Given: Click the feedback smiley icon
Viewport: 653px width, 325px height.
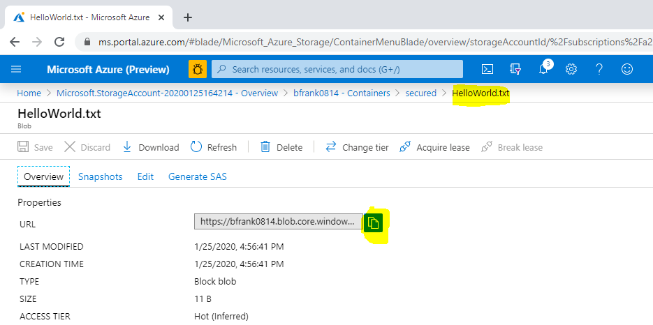Looking at the screenshot, I should coord(627,69).
